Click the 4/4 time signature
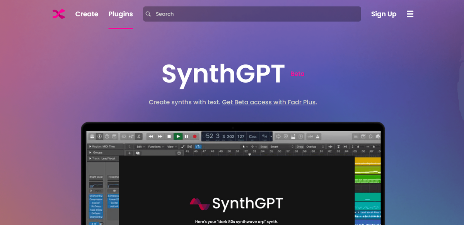The width and height of the screenshot is (464, 225). (x=264, y=136)
